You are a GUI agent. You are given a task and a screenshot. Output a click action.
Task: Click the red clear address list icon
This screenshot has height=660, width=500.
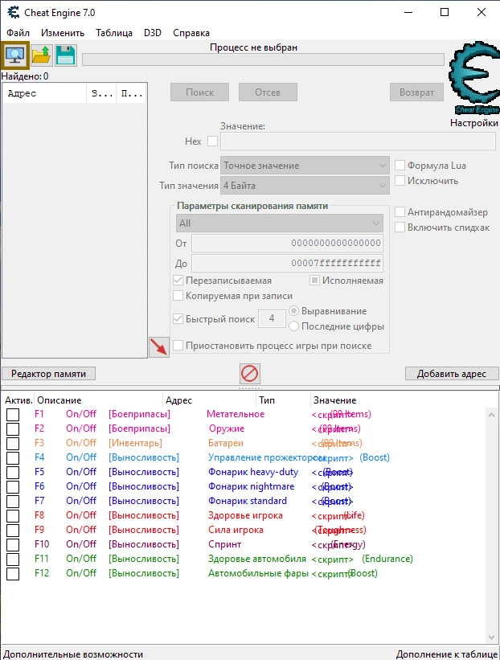tap(249, 373)
